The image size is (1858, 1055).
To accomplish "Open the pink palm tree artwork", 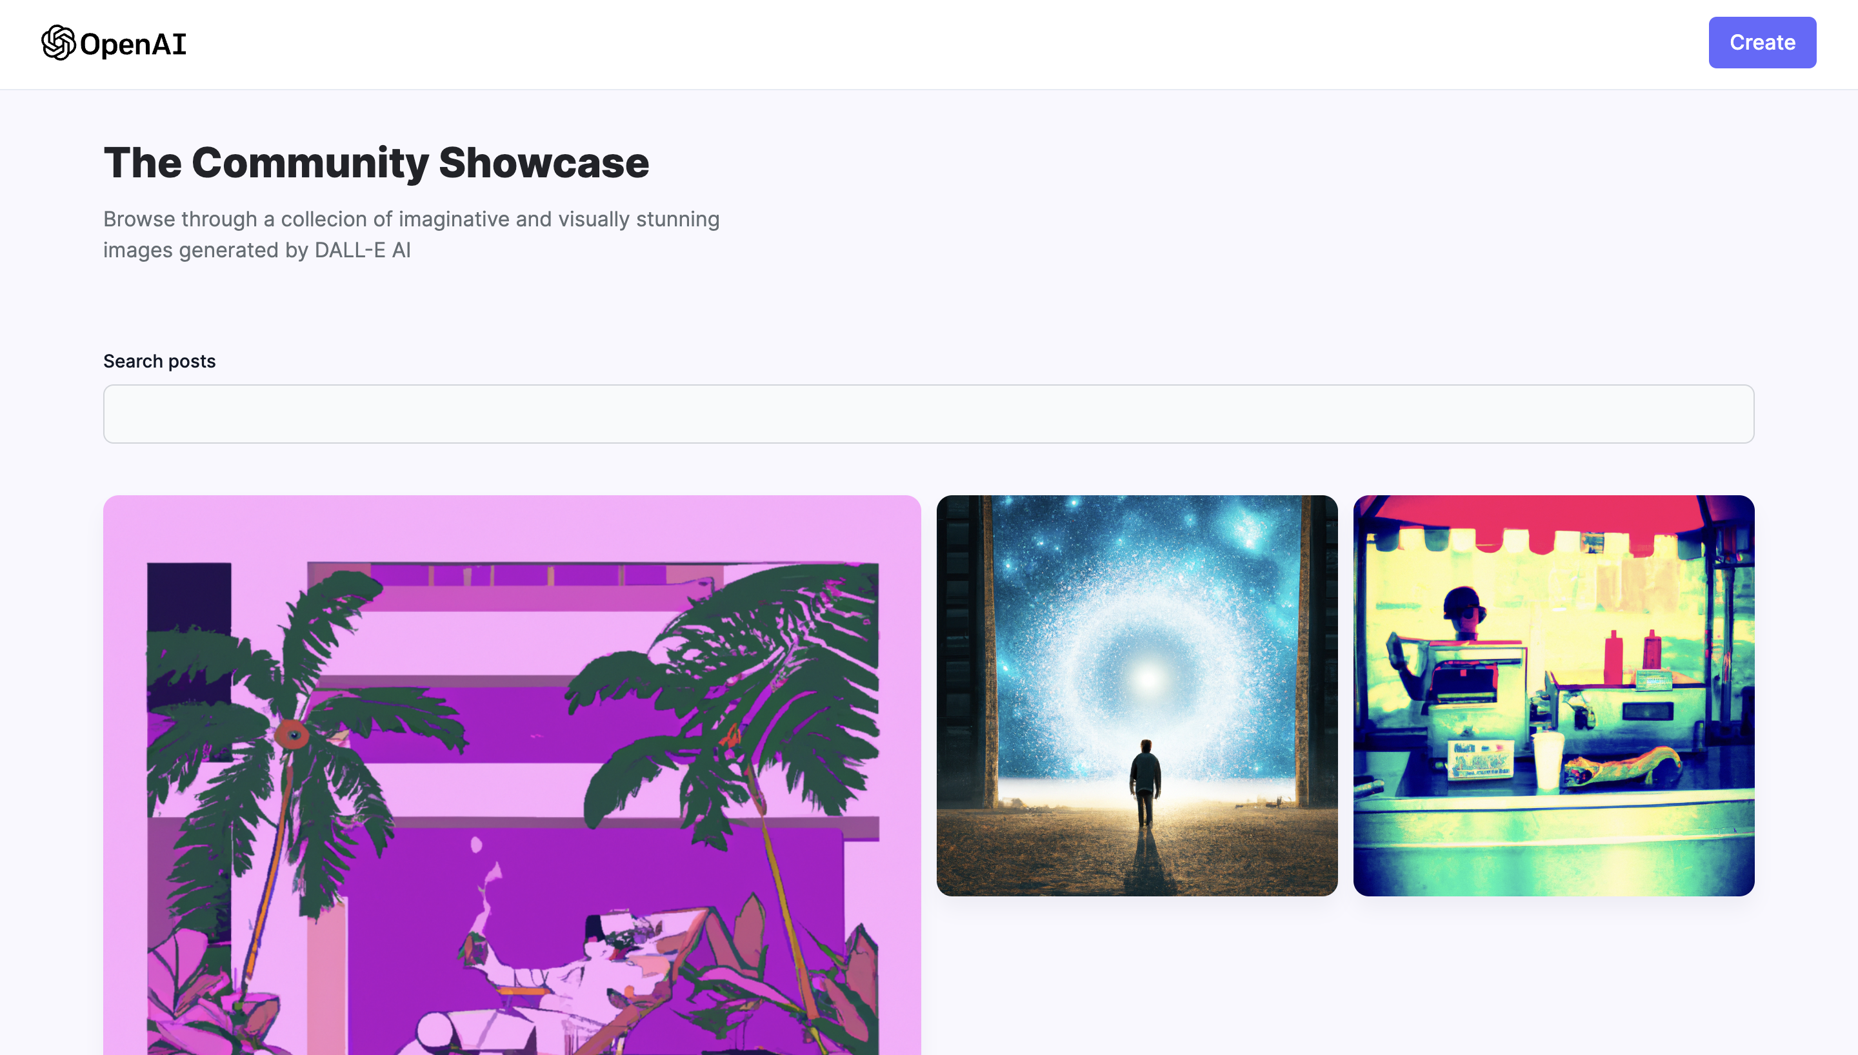I will coord(512,774).
